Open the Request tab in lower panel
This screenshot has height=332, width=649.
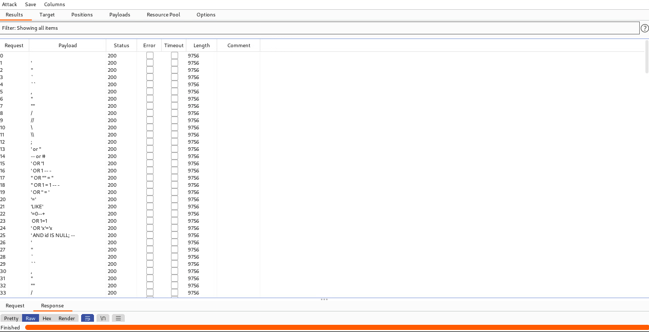coord(15,306)
